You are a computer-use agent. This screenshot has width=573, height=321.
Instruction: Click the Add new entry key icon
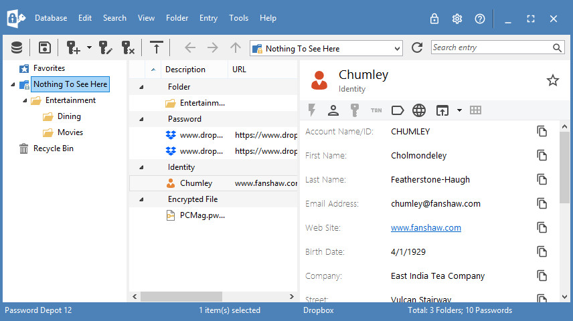(x=73, y=48)
